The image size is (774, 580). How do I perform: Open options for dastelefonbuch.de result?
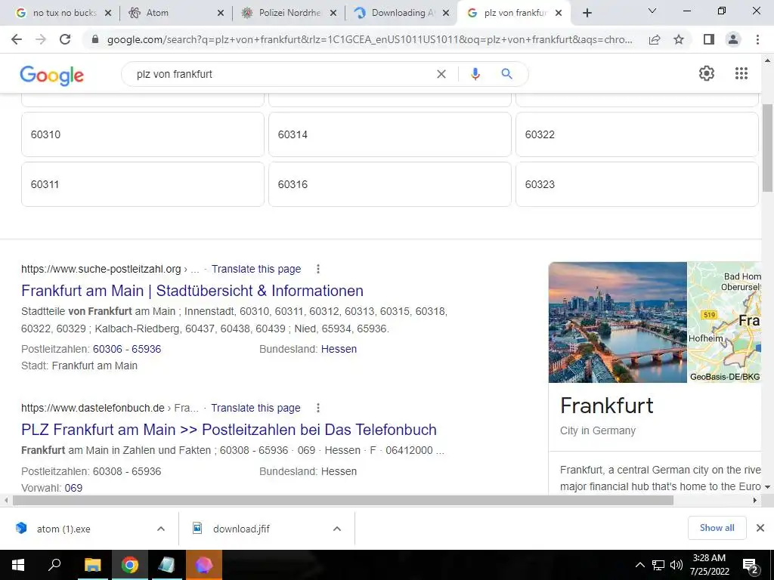[318, 408]
